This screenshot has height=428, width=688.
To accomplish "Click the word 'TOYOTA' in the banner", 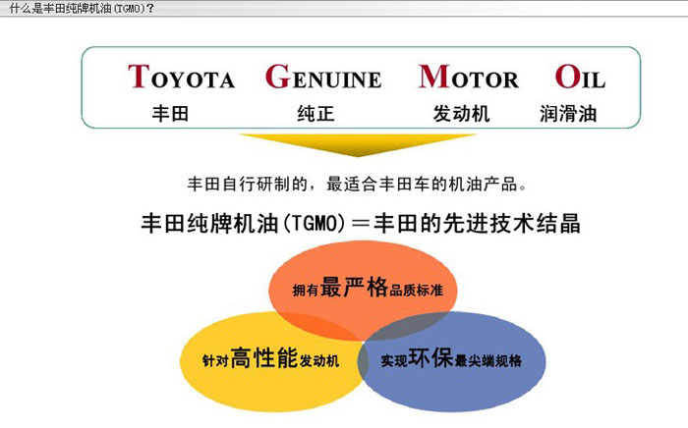I will point(181,77).
